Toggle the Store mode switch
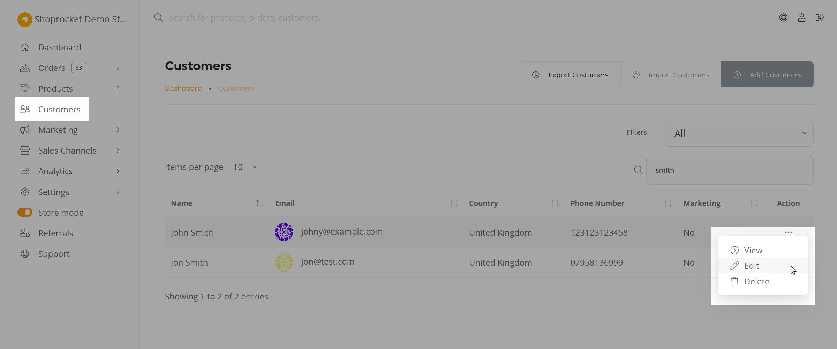The width and height of the screenshot is (837, 349). point(25,213)
